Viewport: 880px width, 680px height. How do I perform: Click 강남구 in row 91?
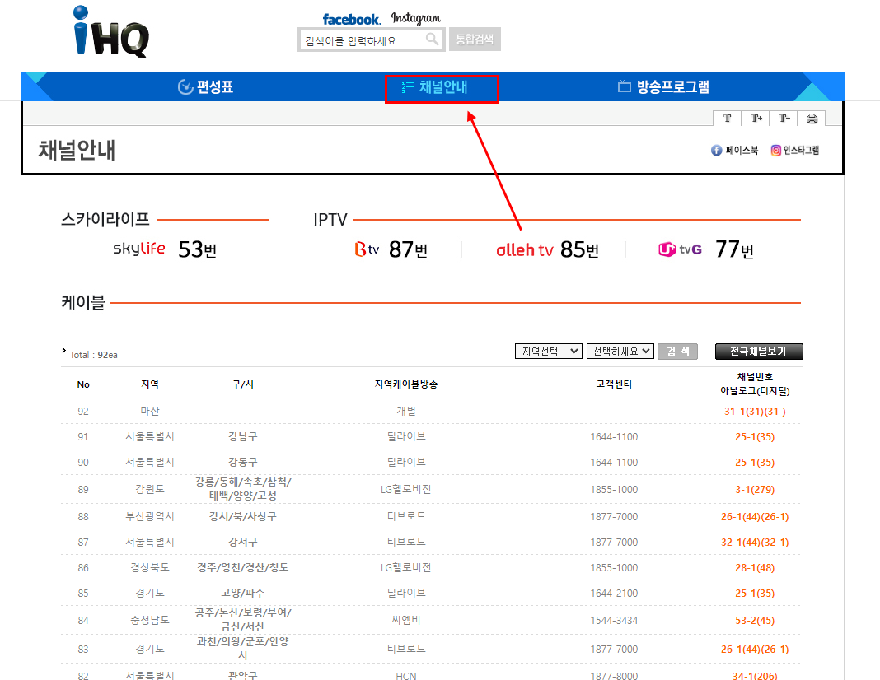coord(243,436)
